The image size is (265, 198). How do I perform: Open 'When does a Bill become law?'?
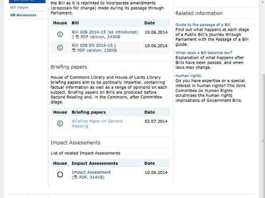[x=203, y=53]
